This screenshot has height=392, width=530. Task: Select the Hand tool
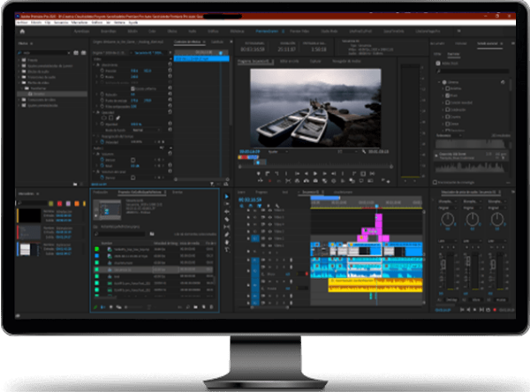pyautogui.click(x=226, y=242)
